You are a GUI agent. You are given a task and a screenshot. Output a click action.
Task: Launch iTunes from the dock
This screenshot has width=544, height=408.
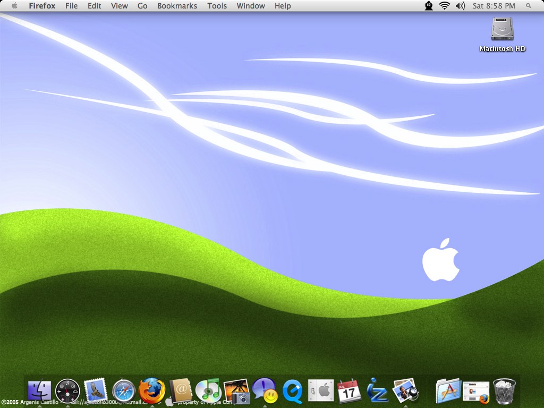(x=208, y=391)
